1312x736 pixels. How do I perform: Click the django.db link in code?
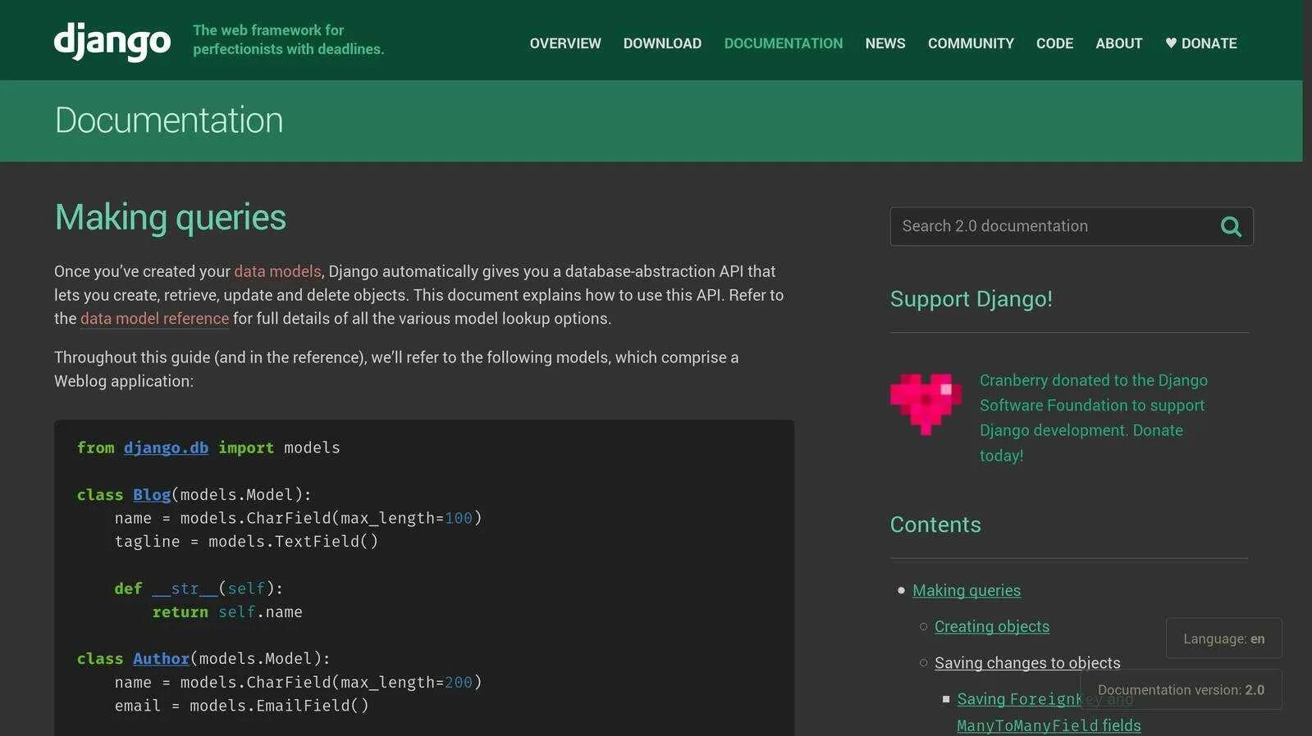(166, 448)
